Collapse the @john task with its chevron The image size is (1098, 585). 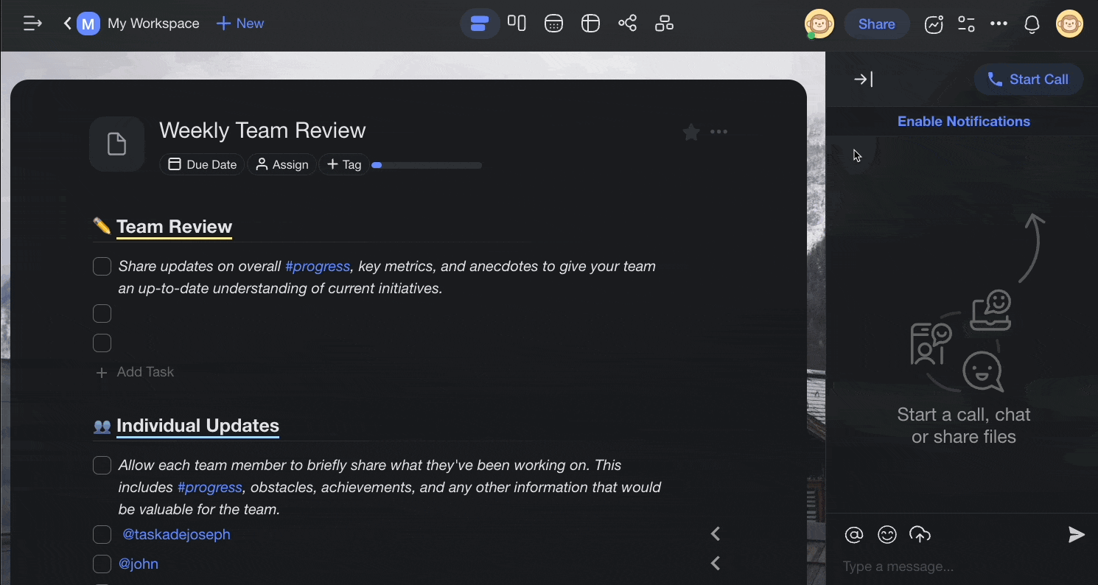tap(715, 563)
